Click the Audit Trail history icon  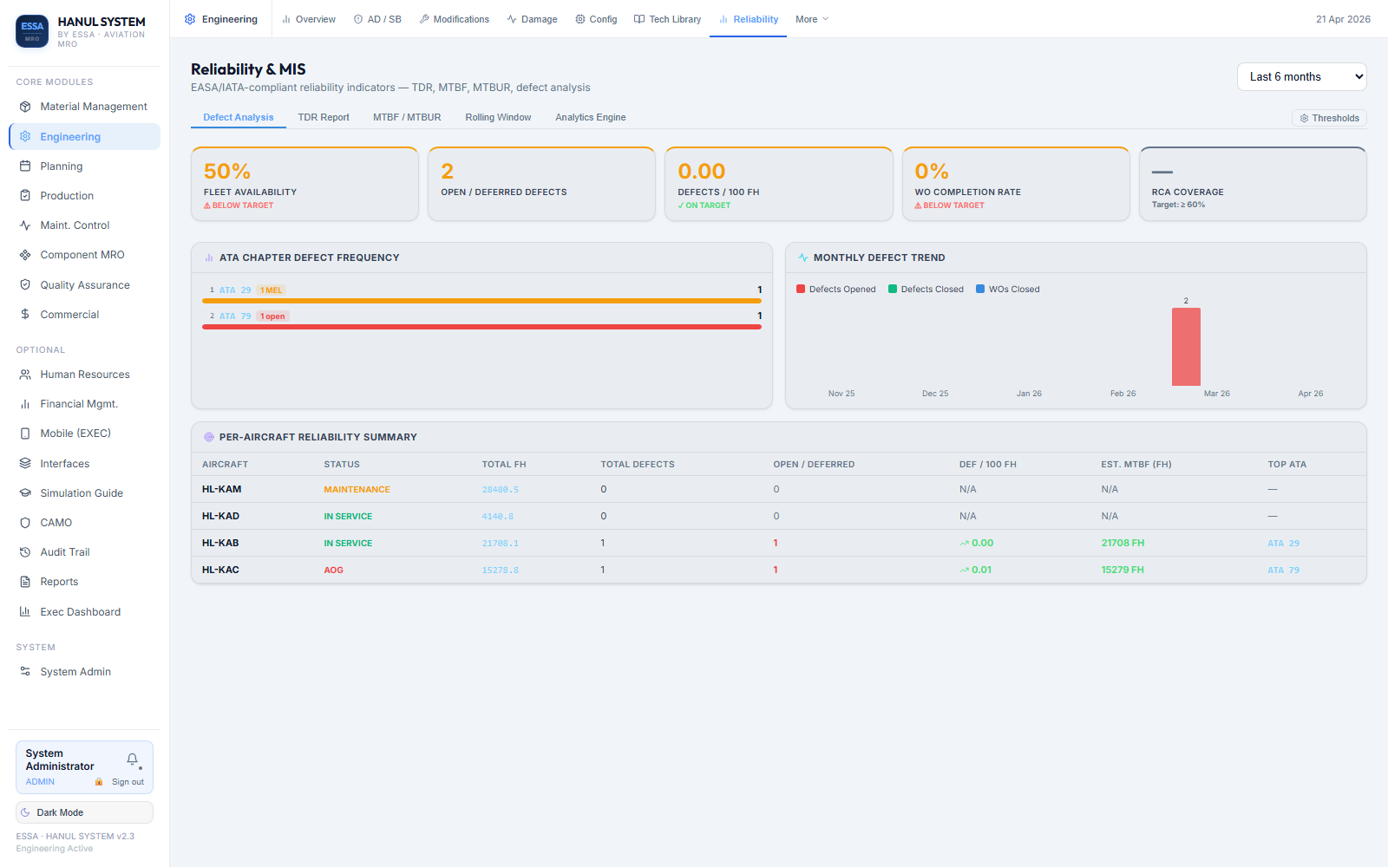point(25,552)
